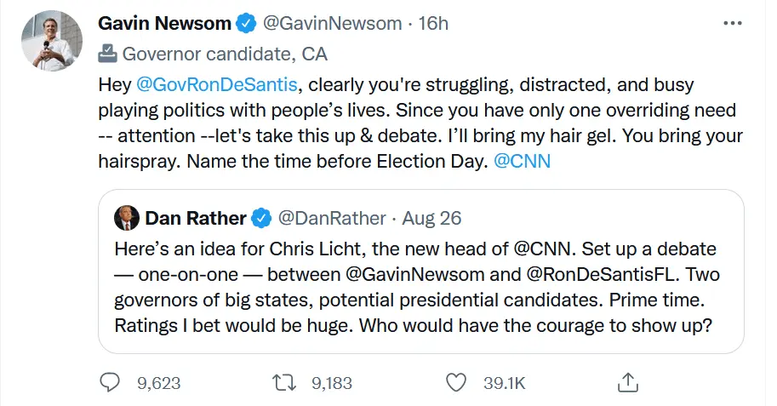Open the three-dot more options menu
Viewport: 777px width, 406px height.
coord(732,24)
